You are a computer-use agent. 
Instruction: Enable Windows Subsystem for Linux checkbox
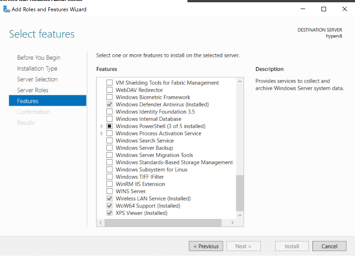click(110, 169)
